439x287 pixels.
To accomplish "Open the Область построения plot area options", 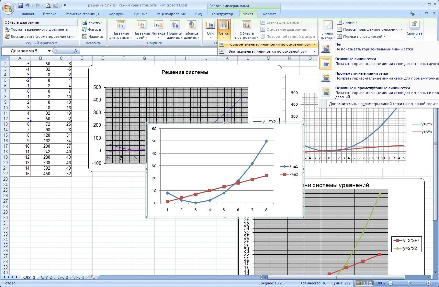I will click(x=247, y=30).
